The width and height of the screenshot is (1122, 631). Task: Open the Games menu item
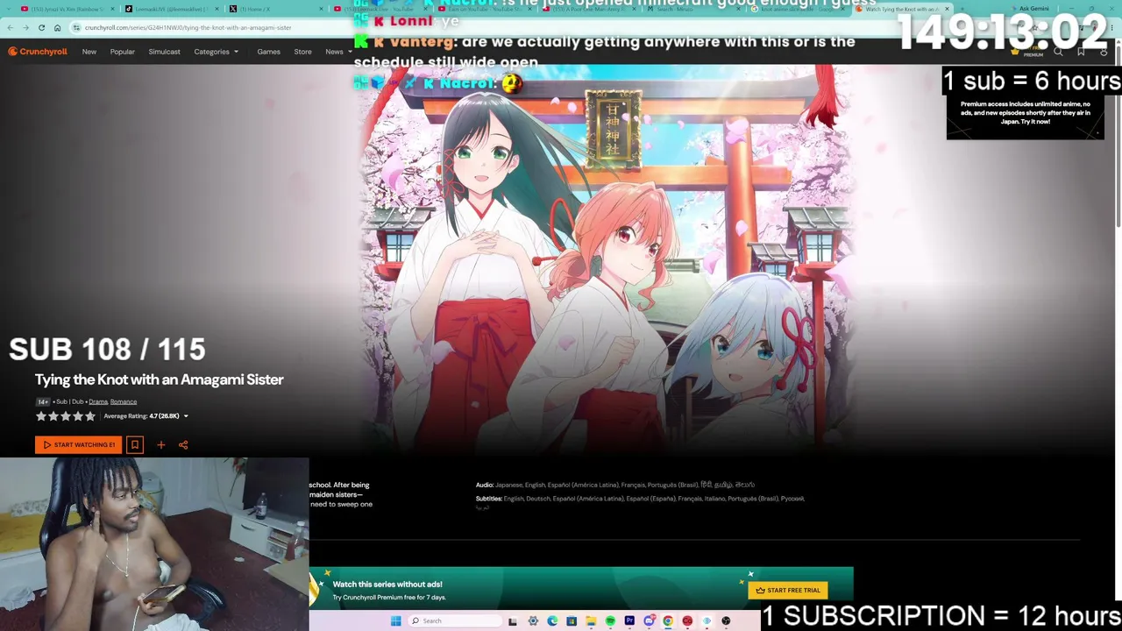pyautogui.click(x=269, y=52)
